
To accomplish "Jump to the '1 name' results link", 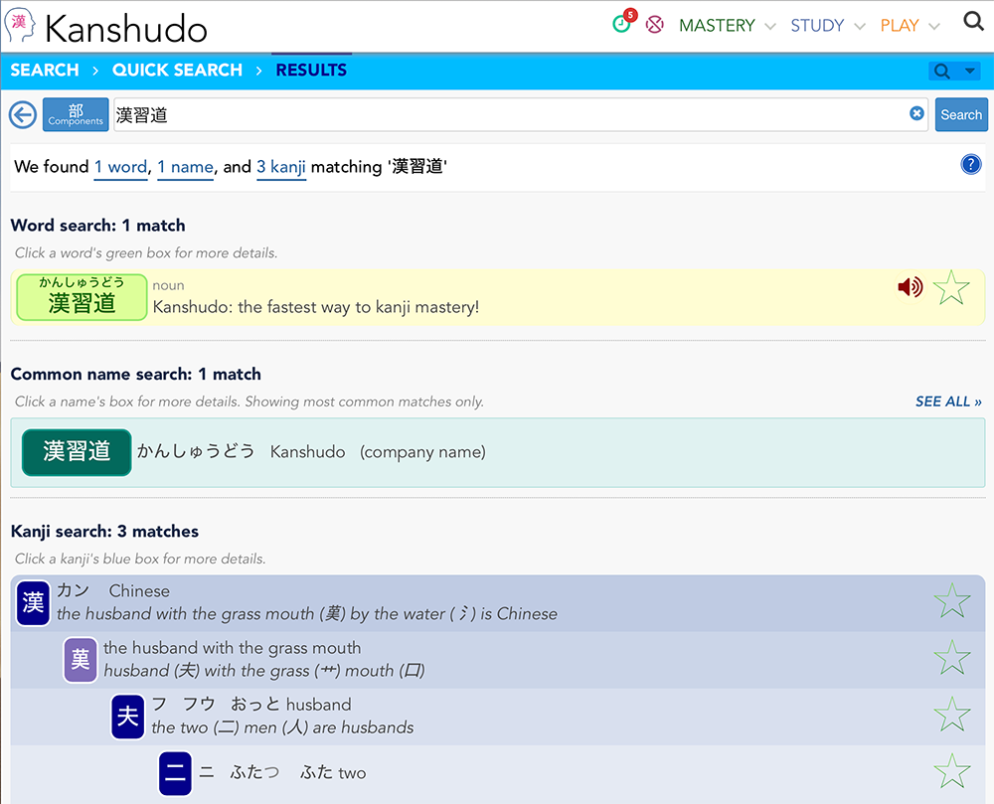I will [185, 167].
